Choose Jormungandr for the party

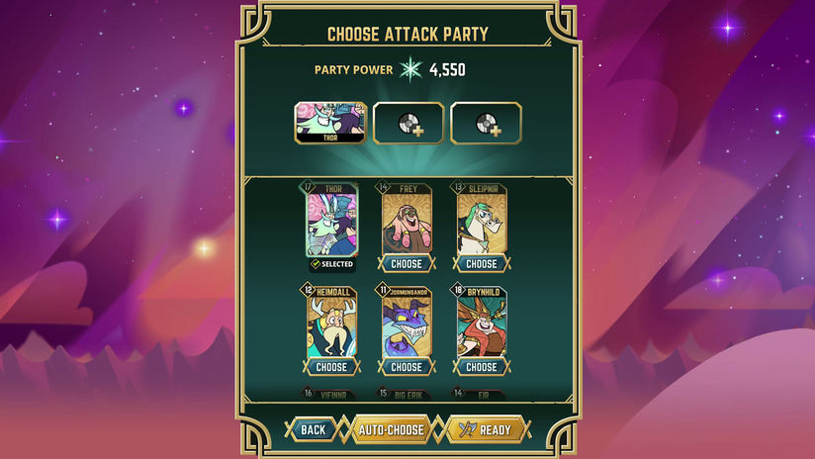[x=407, y=367]
